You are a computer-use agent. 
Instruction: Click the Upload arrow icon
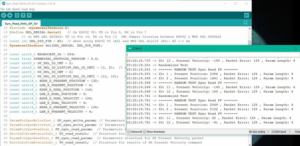(10, 15)
